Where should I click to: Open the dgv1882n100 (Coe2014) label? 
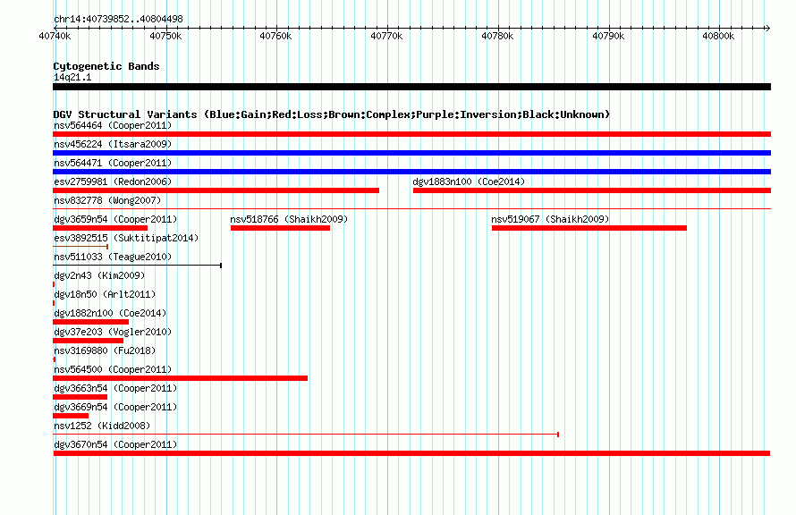click(x=110, y=313)
